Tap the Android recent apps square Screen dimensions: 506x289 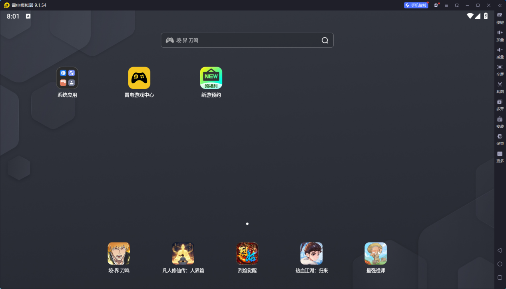tap(500, 277)
